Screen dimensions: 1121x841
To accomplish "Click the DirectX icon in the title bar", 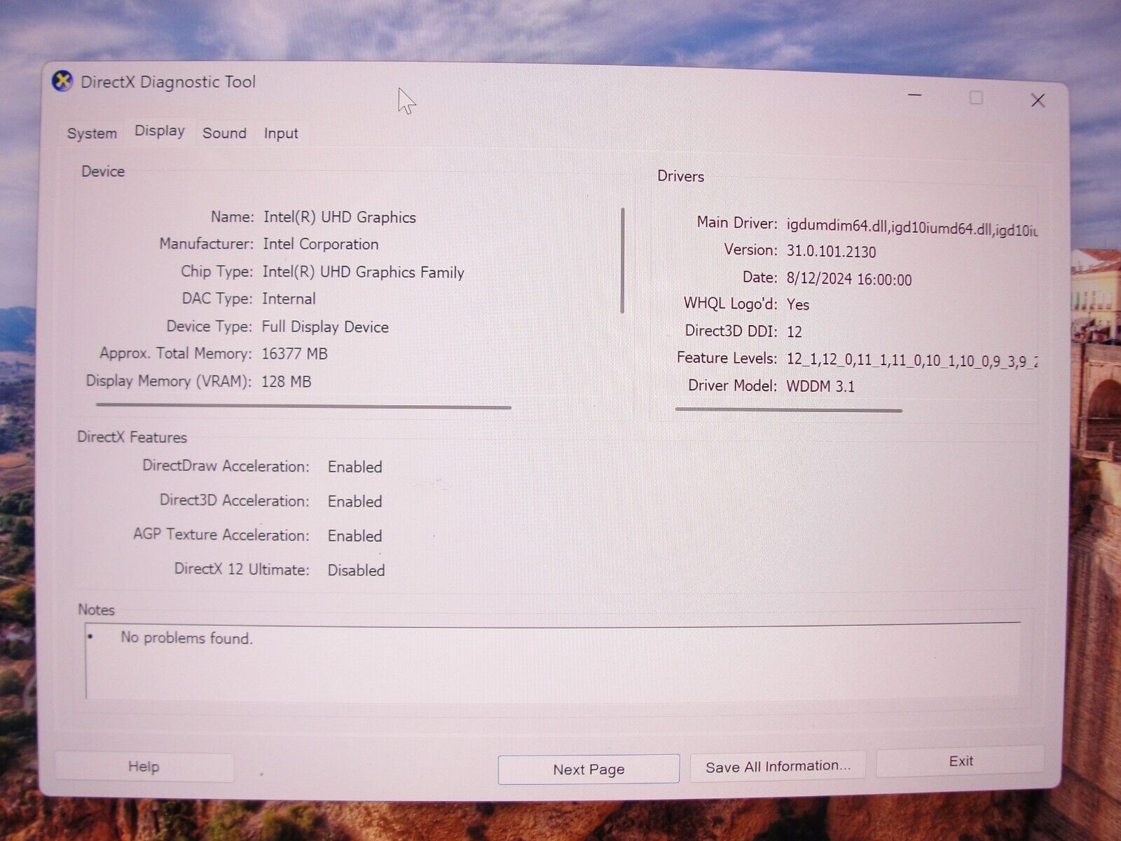I will pos(62,81).
